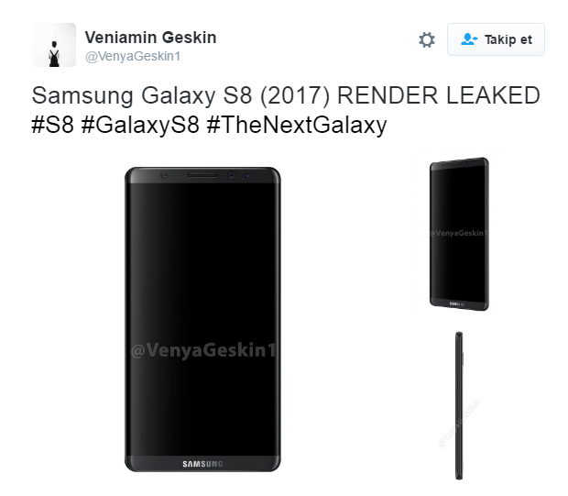Open the #S8 hashtag
The height and width of the screenshot is (496, 568).
pyautogui.click(x=53, y=125)
